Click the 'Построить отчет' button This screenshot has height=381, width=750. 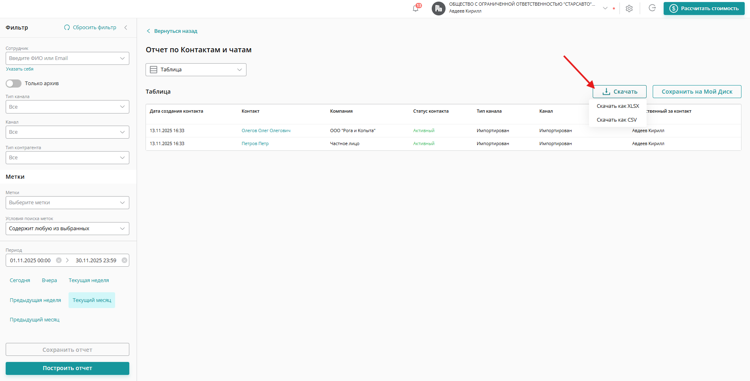[x=67, y=368]
